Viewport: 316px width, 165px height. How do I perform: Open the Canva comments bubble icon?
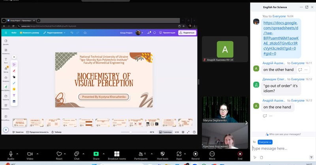click(154, 33)
